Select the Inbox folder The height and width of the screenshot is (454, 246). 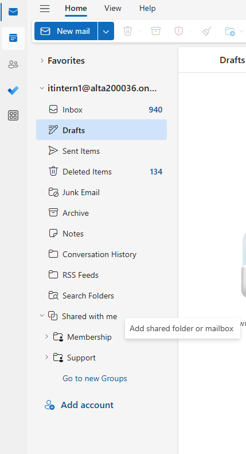click(101, 110)
